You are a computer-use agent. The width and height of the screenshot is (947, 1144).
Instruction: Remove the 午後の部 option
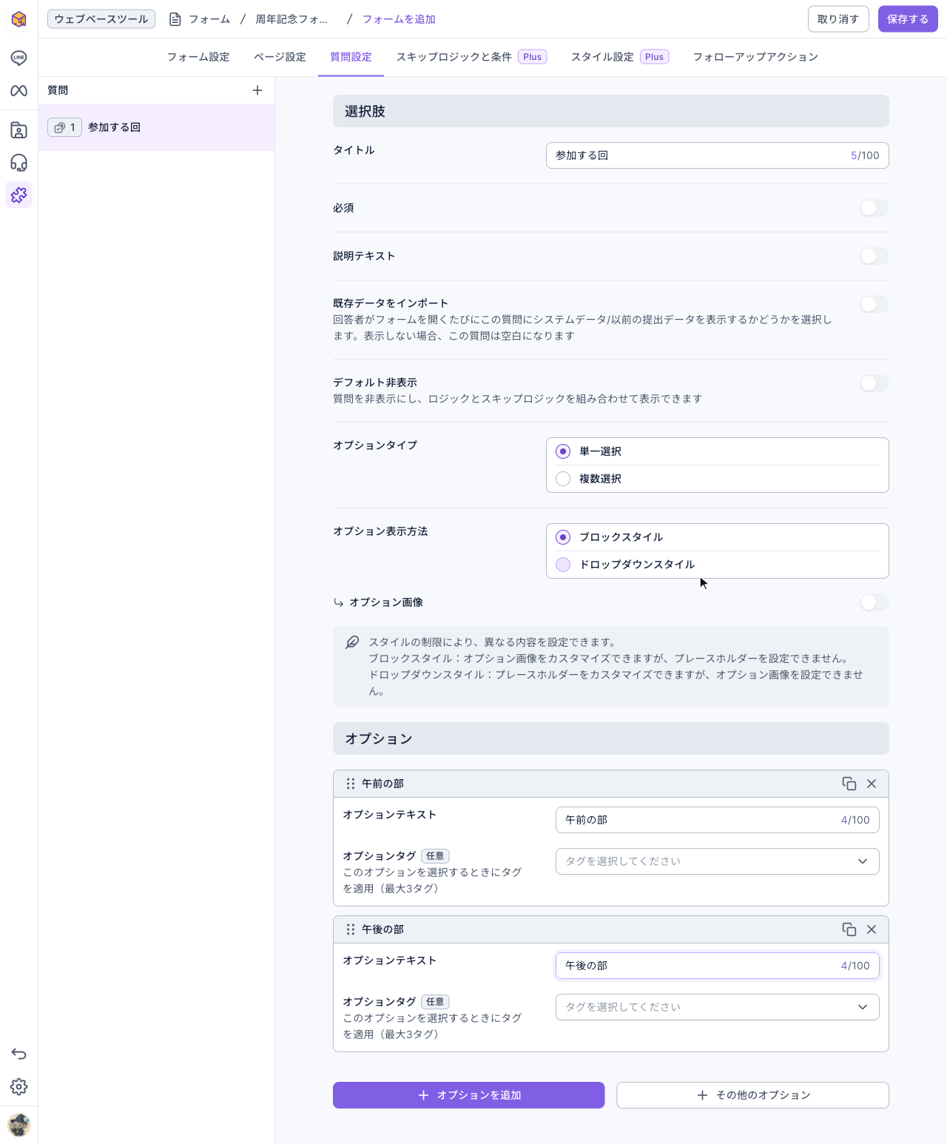click(872, 929)
